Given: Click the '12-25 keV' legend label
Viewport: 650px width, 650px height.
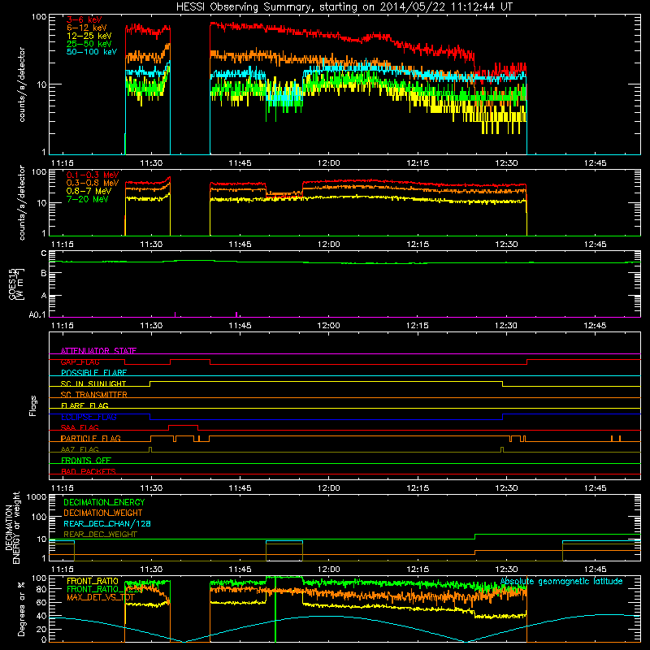Looking at the screenshot, I should coord(89,36).
